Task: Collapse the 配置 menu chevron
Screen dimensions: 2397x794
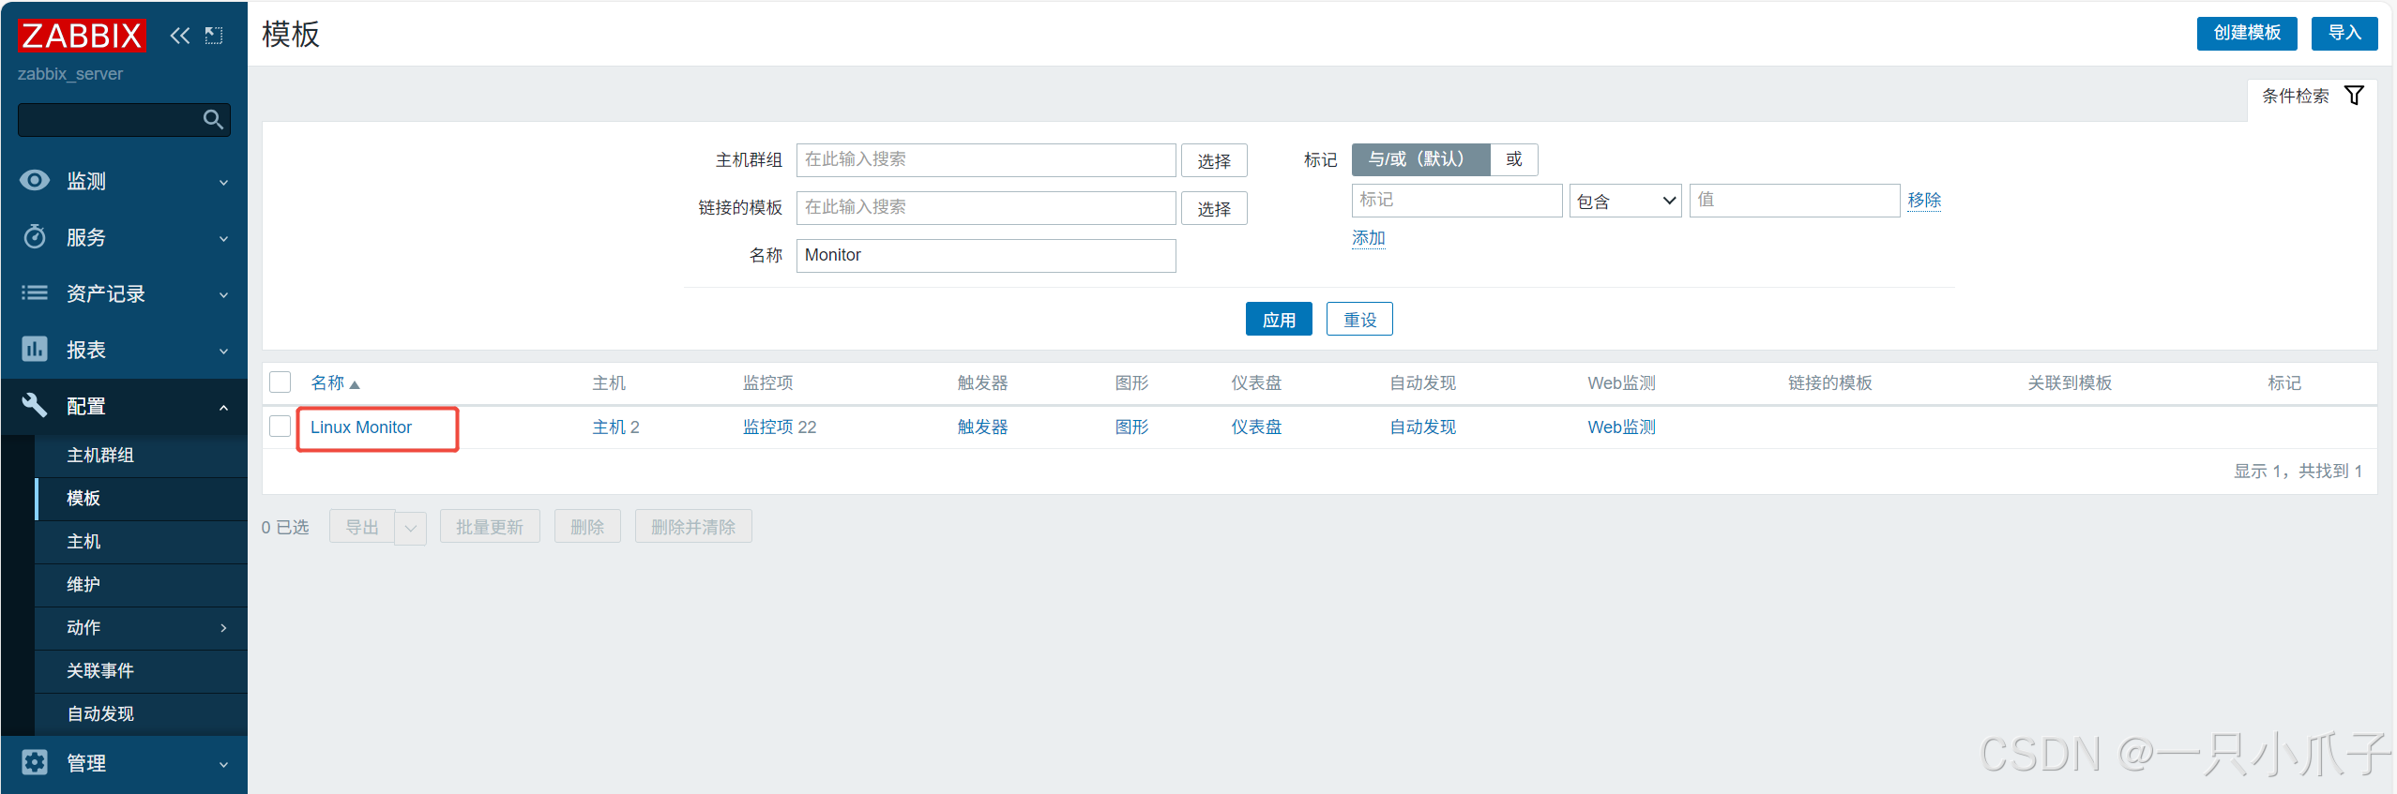Action: (x=223, y=407)
